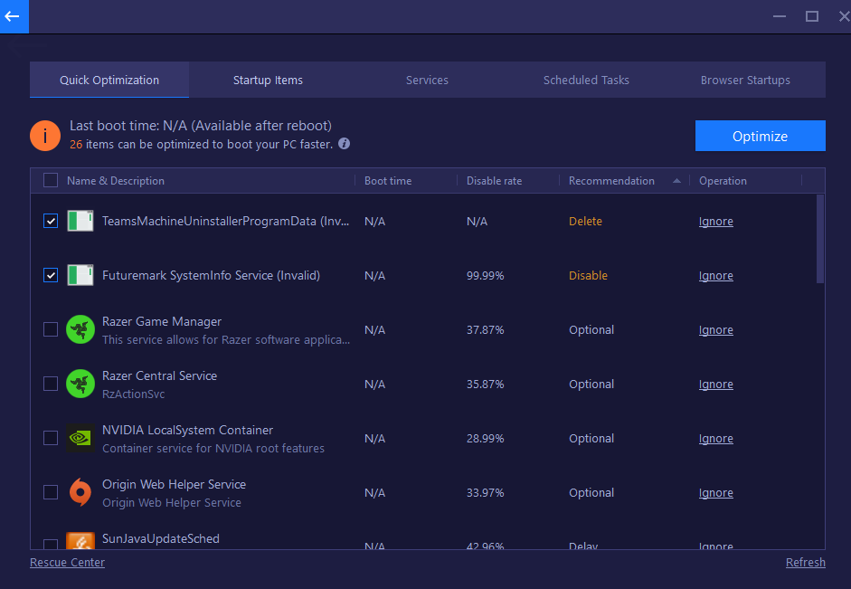Viewport: 851px width, 589px height.
Task: Check the Razer Game Manager checkbox
Action: click(51, 329)
